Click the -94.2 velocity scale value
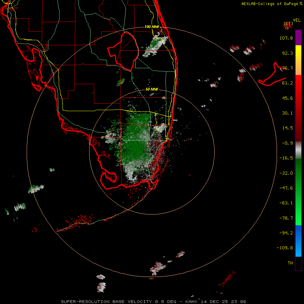The width and height of the screenshot is (304, 304). tap(286, 233)
